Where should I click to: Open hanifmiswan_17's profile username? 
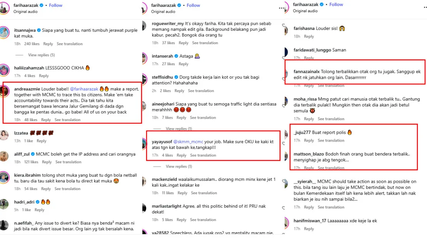(310, 220)
